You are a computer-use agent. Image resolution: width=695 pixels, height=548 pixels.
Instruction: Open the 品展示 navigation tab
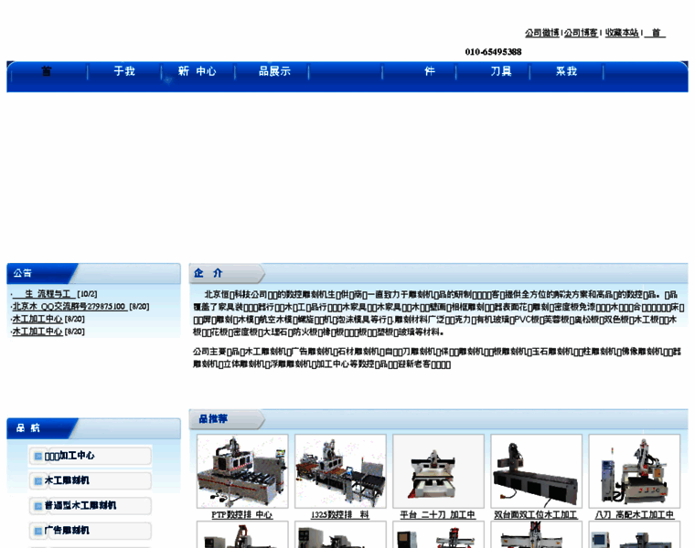[275, 71]
